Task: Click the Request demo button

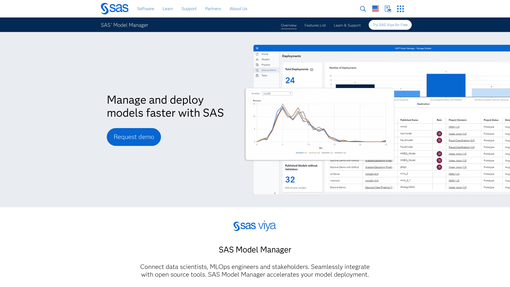Action: coord(134,137)
